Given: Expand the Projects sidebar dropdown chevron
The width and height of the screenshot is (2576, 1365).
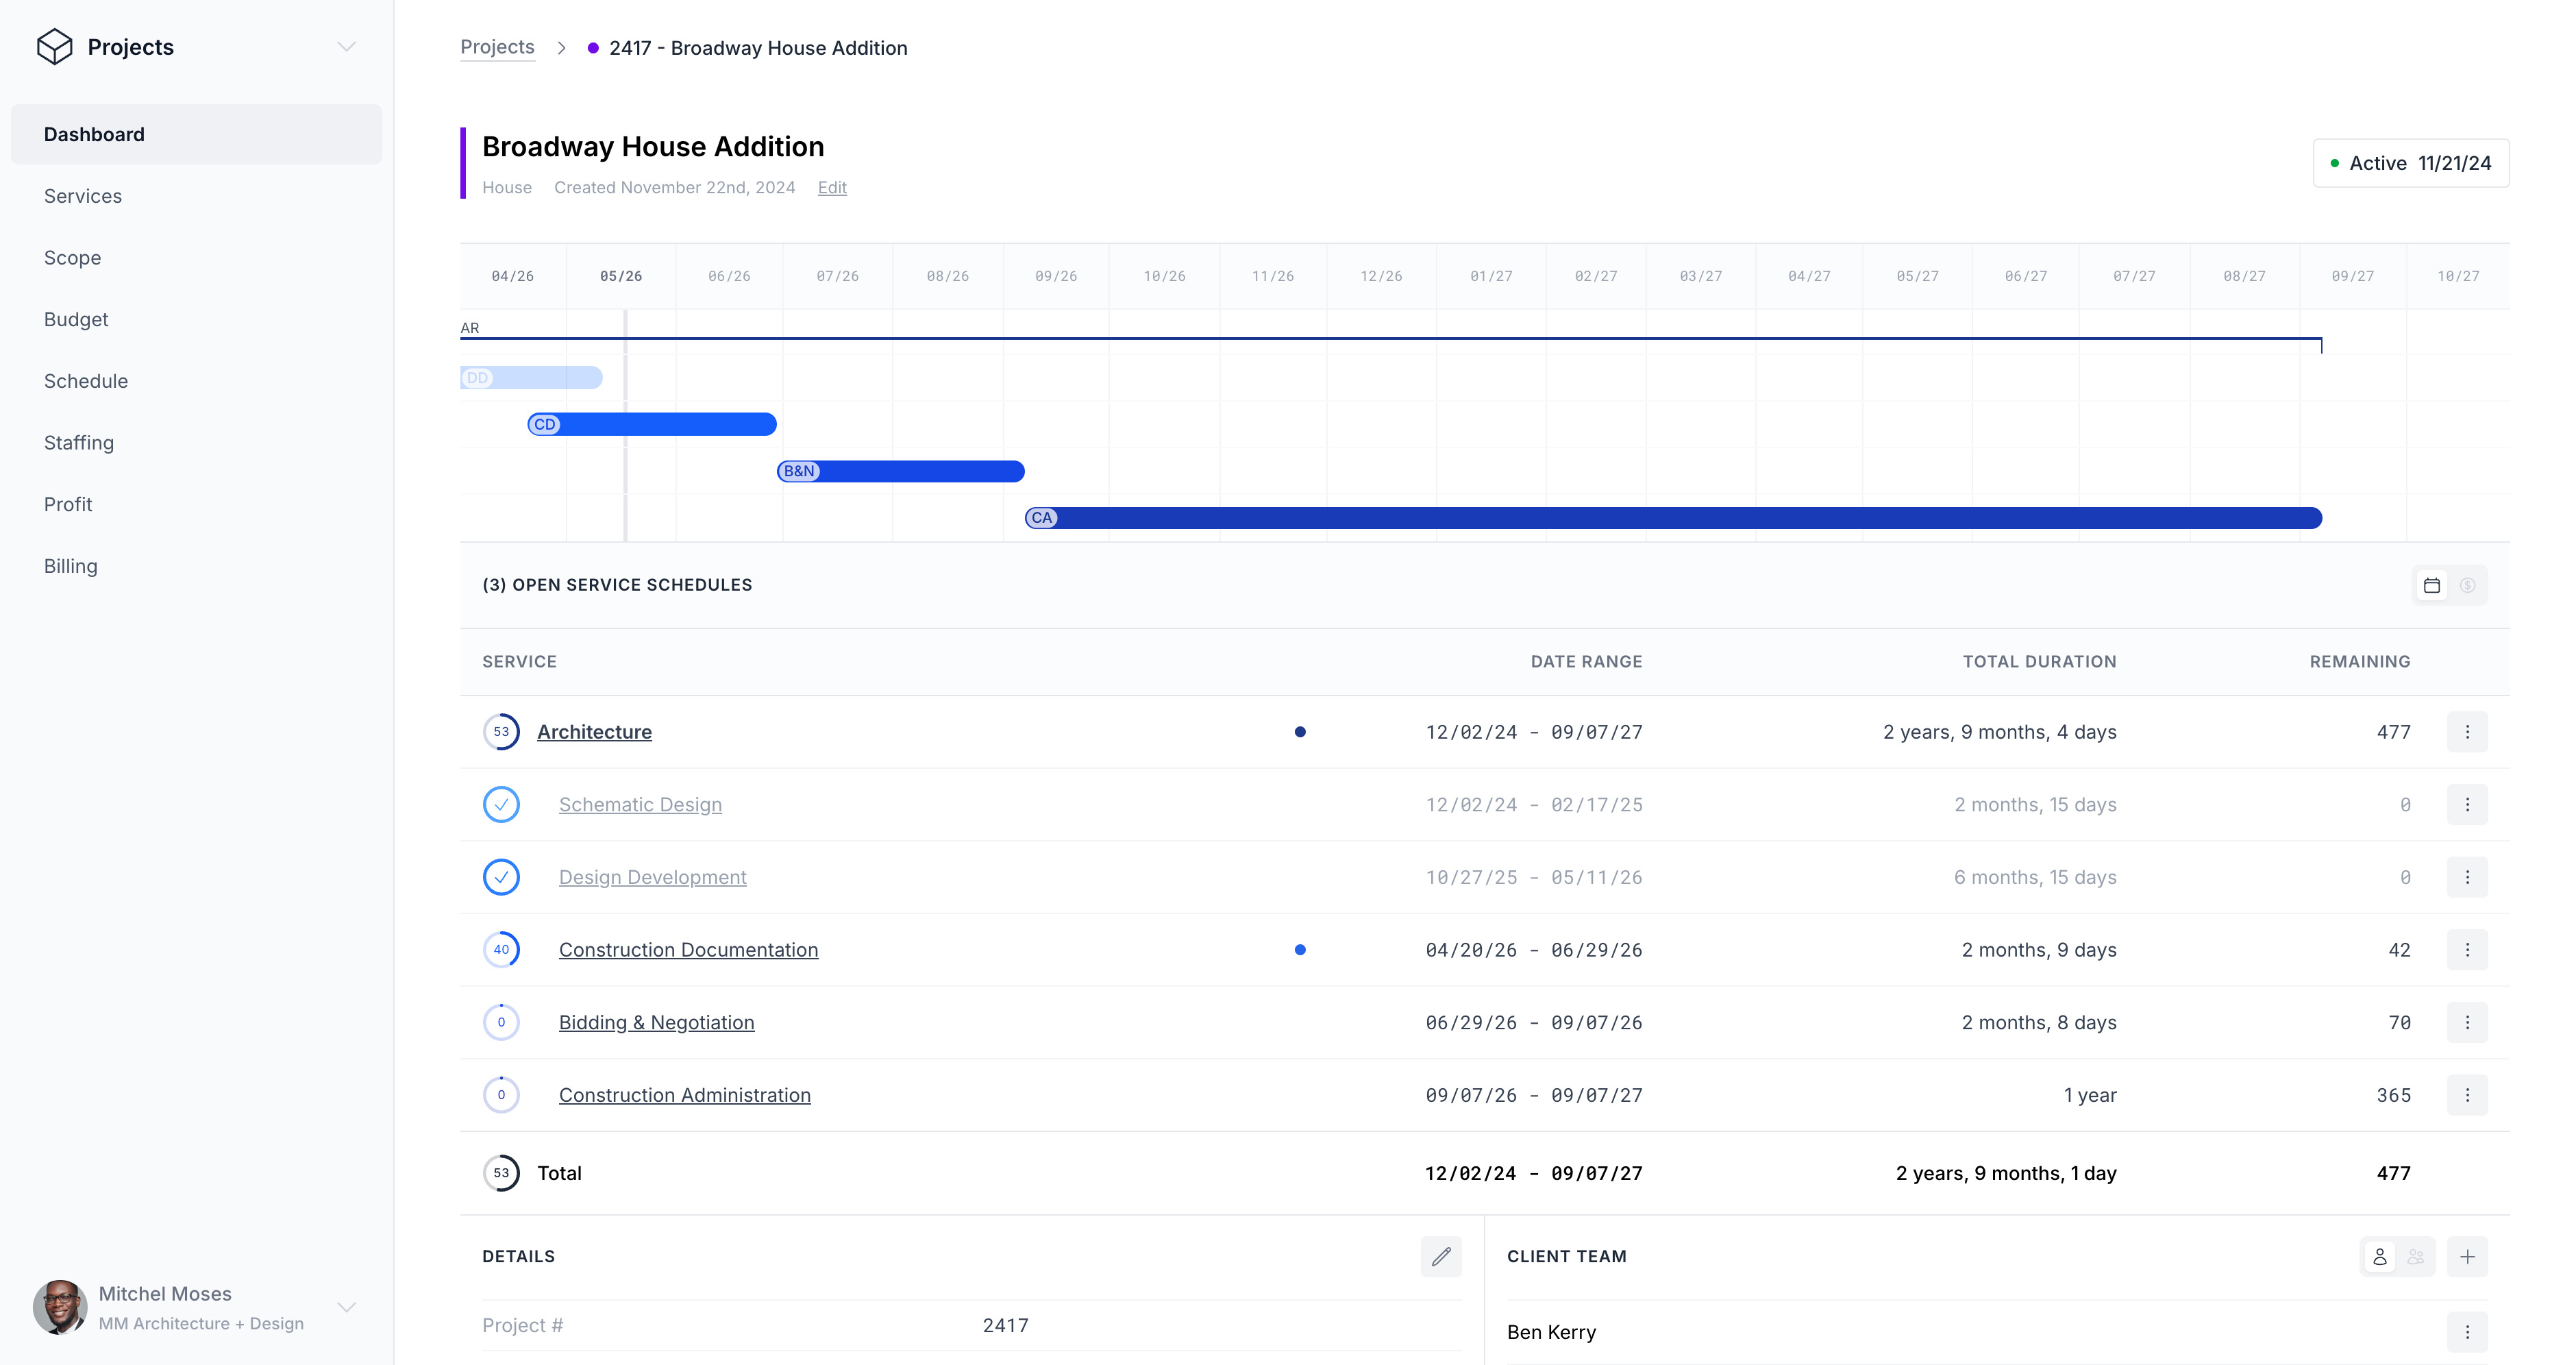Looking at the screenshot, I should coord(347,47).
